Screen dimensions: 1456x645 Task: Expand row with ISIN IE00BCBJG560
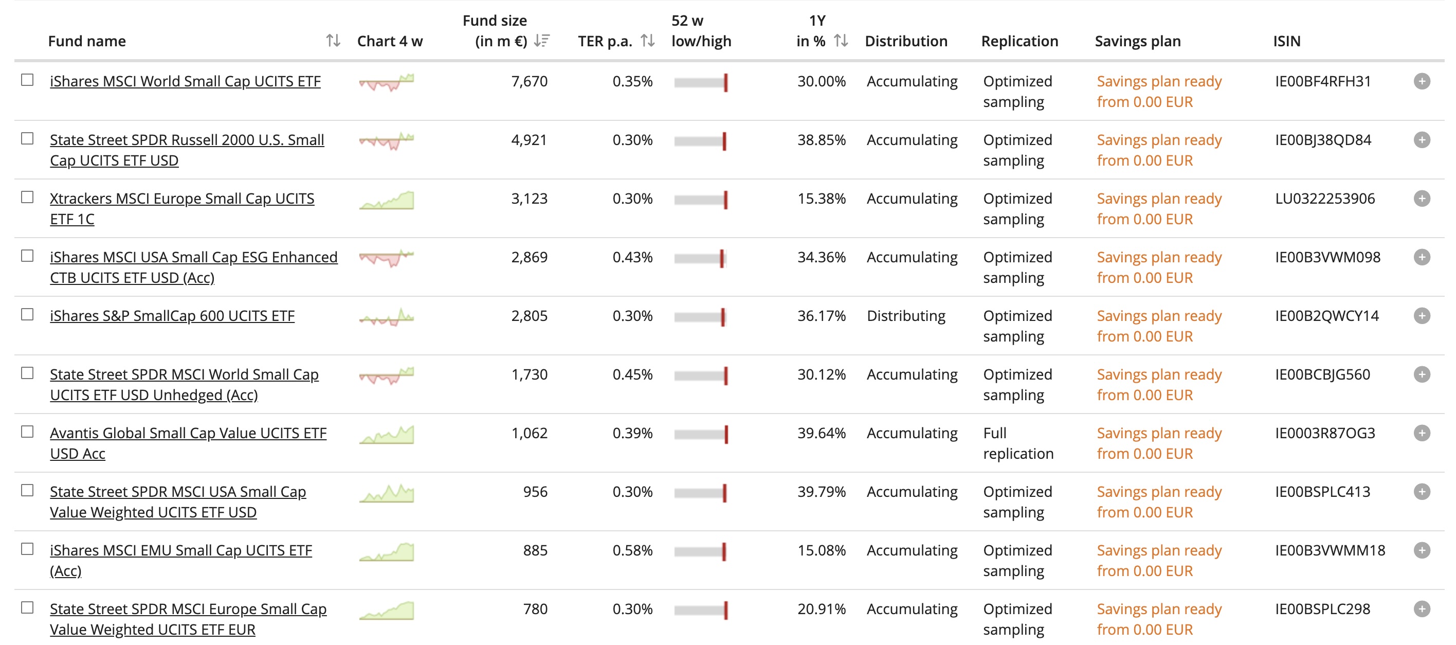(1422, 374)
